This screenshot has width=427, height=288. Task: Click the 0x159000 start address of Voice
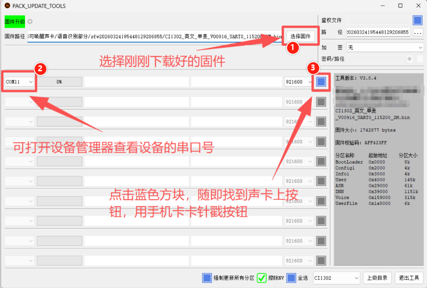[380, 198]
